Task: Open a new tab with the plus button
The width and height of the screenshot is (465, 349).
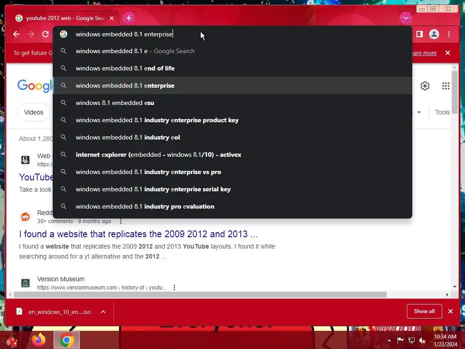Action: (129, 18)
